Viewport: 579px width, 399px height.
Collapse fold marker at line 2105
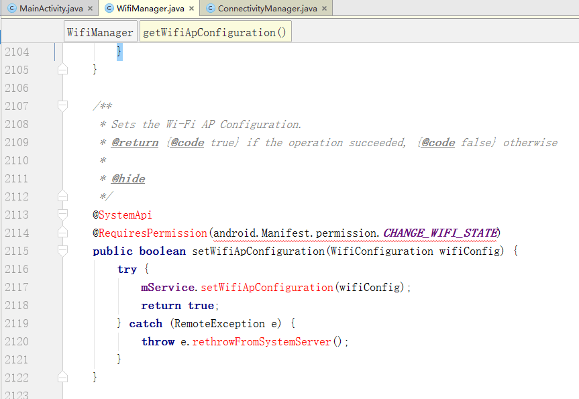point(63,69)
